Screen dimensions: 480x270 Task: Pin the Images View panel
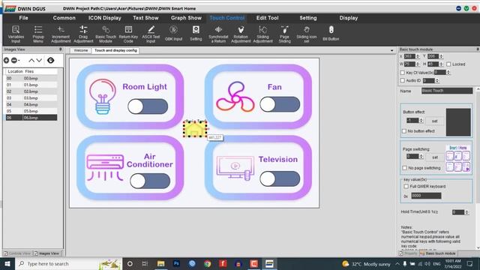tap(60, 49)
